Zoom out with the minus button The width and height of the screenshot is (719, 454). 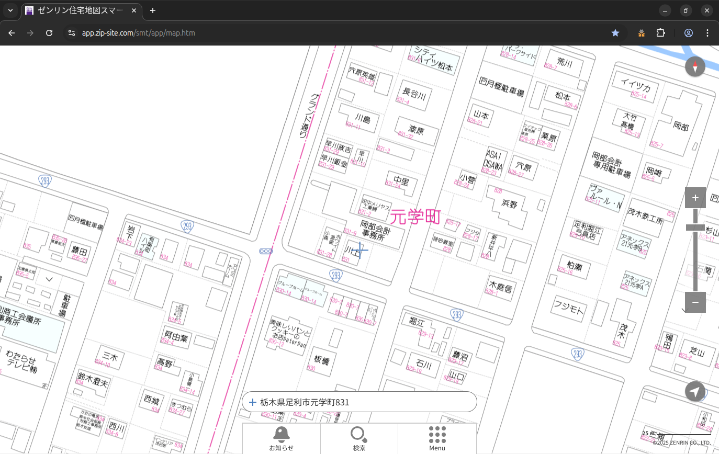[695, 302]
